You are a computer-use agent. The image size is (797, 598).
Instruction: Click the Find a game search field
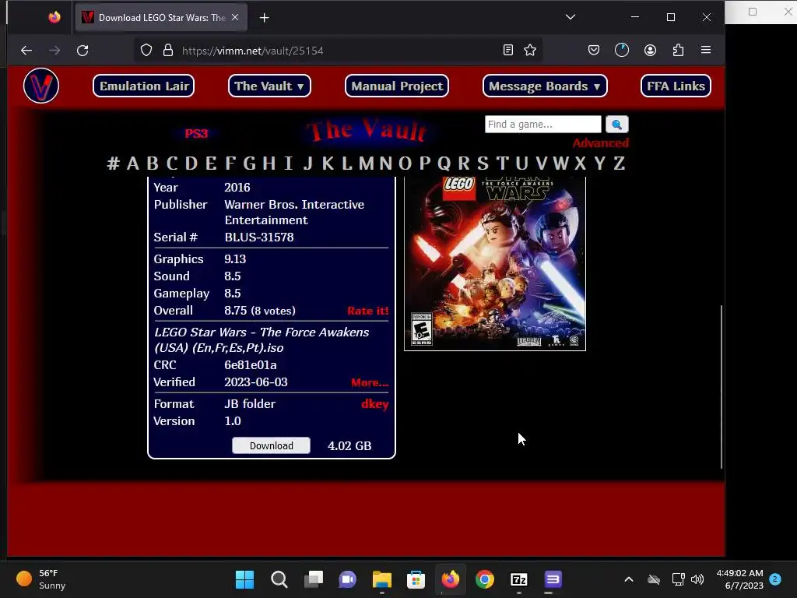[542, 124]
